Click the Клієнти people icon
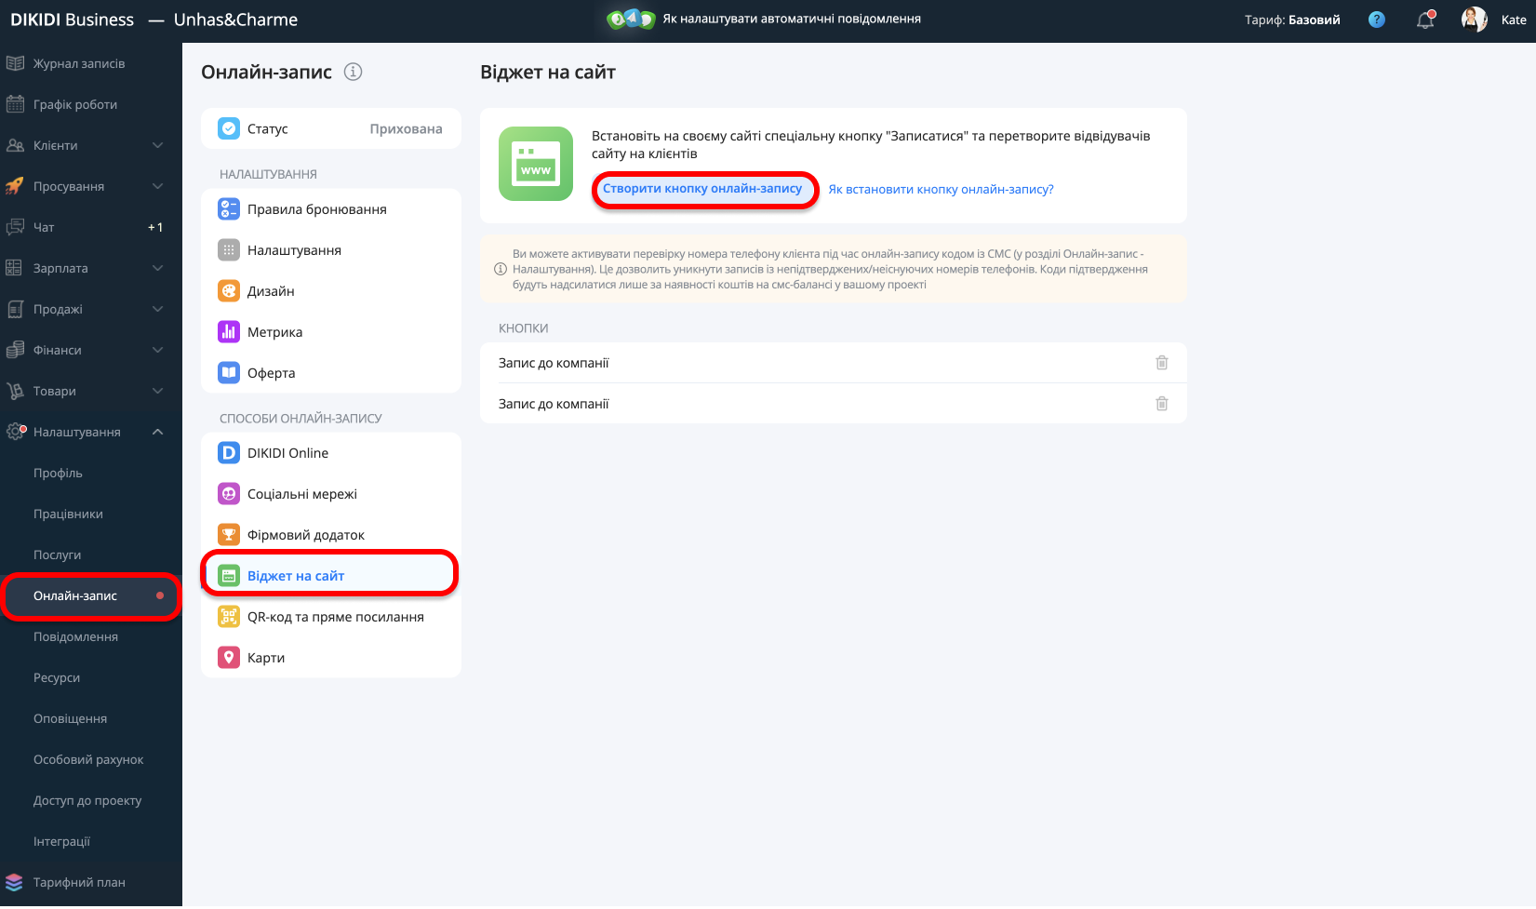 click(15, 145)
